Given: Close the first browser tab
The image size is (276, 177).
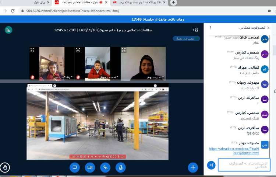Looking at the screenshot, I should click(x=48, y=3).
